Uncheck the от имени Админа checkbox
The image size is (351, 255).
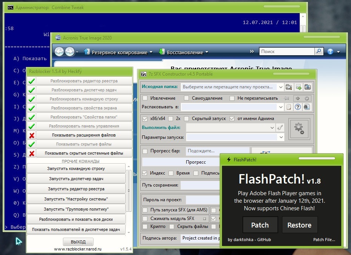(x=232, y=118)
